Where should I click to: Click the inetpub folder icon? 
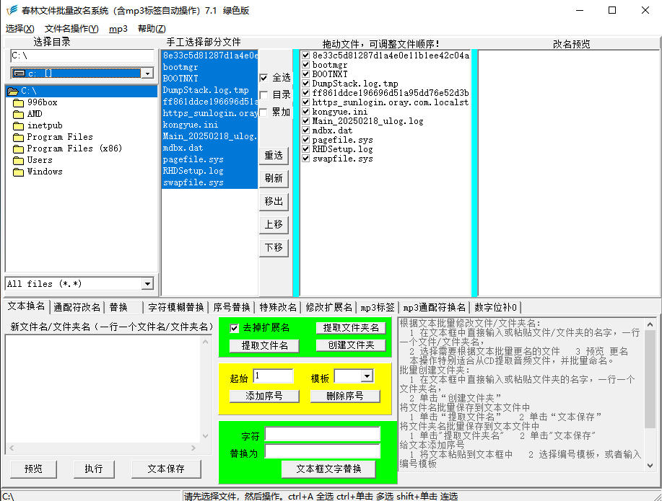click(19, 125)
